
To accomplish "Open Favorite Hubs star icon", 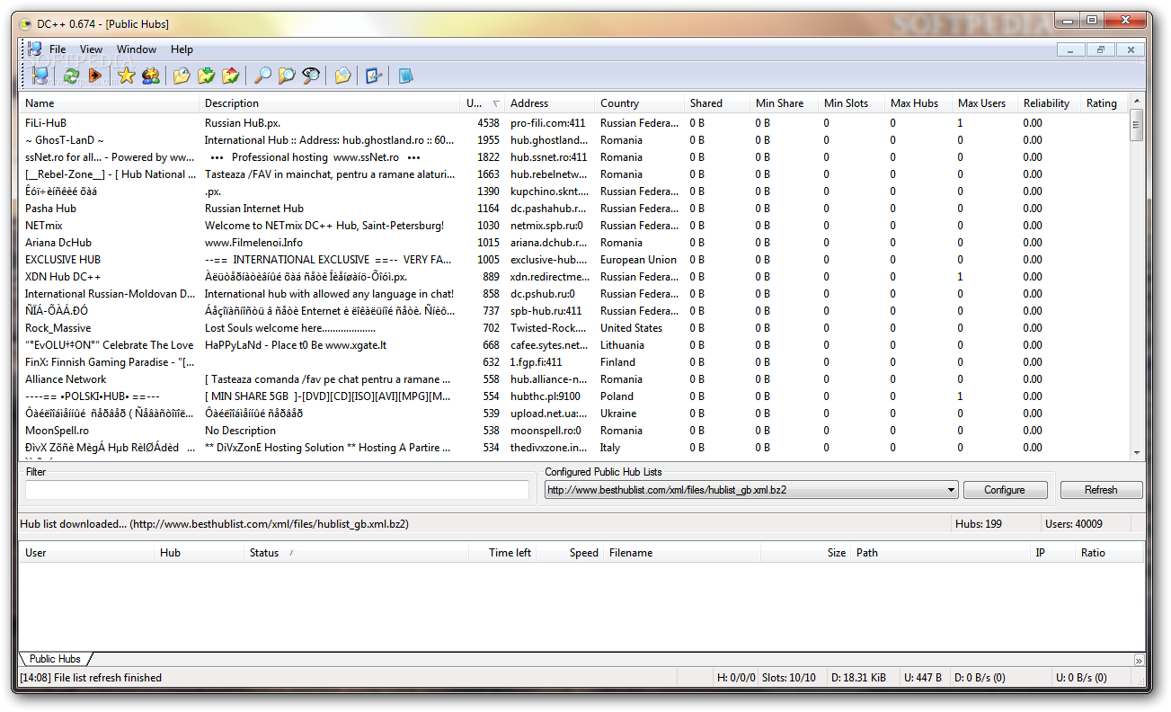I will coord(127,76).
